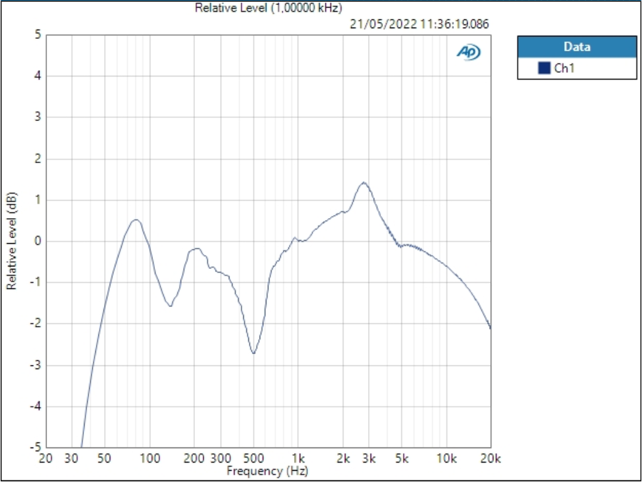The width and height of the screenshot is (642, 482).
Task: Click the dip of the curve near 500 Hz
Action: (253, 354)
